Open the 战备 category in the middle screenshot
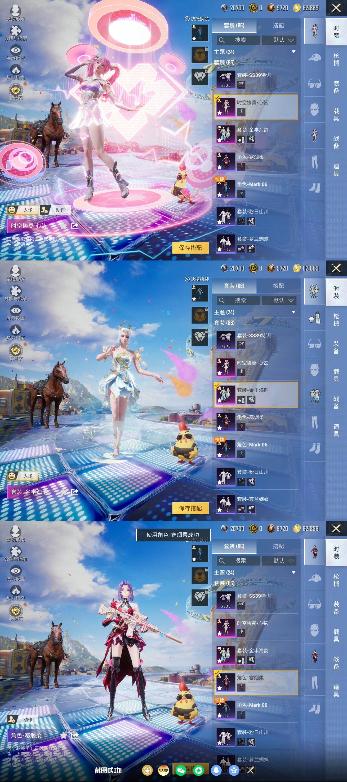 click(336, 402)
